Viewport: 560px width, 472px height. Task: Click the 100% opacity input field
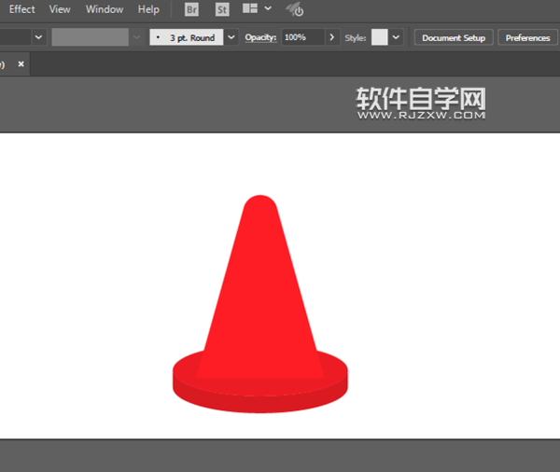coord(302,37)
